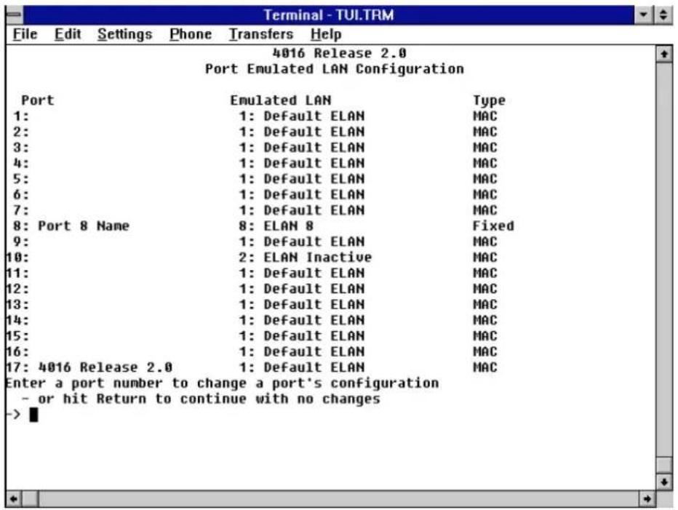Open the Help menu
Image resolution: width=678 pixels, height=510 pixels.
(326, 35)
